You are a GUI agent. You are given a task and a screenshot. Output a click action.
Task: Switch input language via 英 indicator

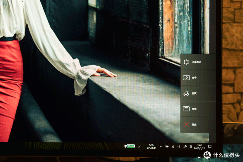[191, 146]
